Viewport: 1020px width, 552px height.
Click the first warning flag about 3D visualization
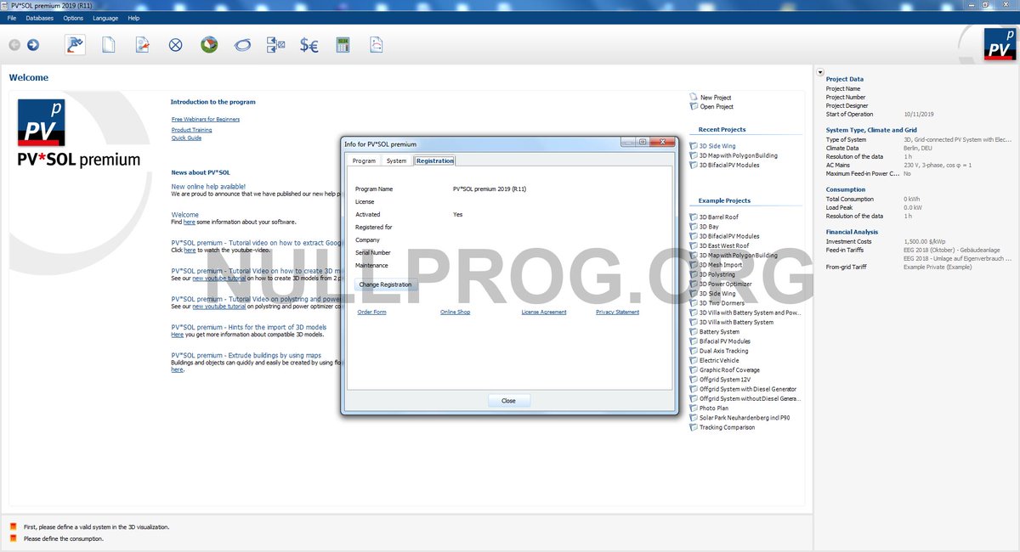tap(13, 527)
